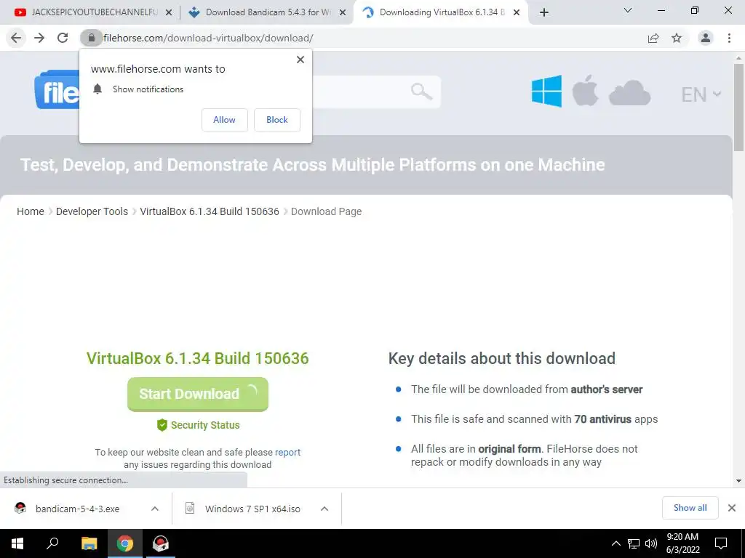The height and width of the screenshot is (558, 745).
Task: Select the Mac Apple platform icon
Action: coord(585,90)
